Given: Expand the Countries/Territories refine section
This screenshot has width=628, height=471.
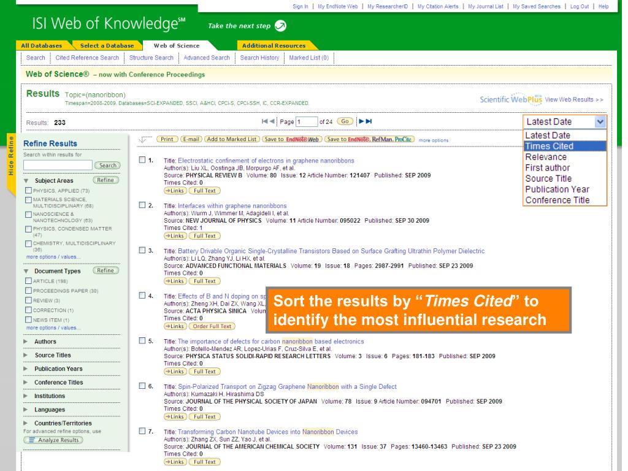Looking at the screenshot, I should point(26,423).
